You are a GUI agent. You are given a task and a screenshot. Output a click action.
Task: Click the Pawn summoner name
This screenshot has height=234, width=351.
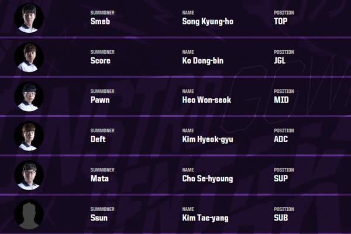(x=100, y=100)
